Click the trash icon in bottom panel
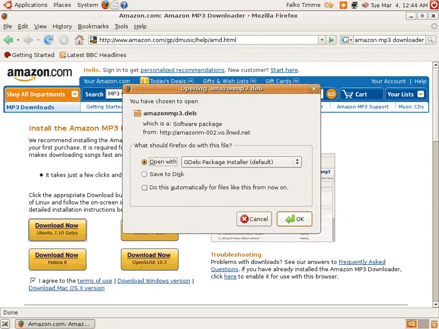 (434, 324)
